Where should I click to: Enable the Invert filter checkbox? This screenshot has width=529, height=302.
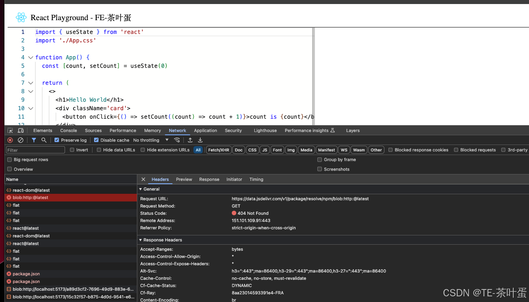(72, 150)
